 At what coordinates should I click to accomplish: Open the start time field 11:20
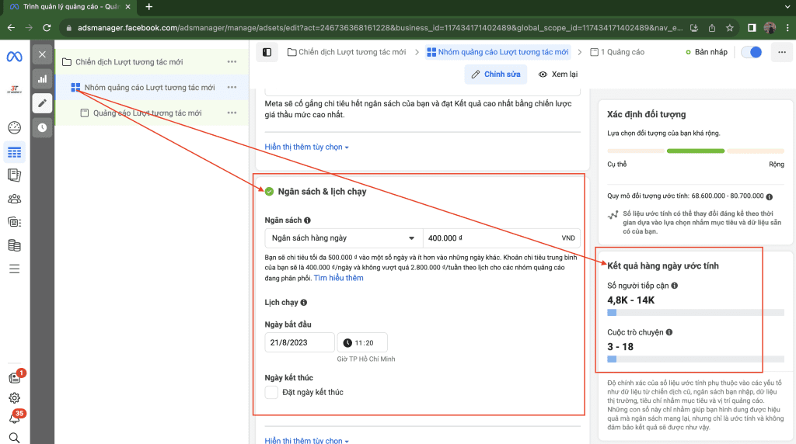362,342
